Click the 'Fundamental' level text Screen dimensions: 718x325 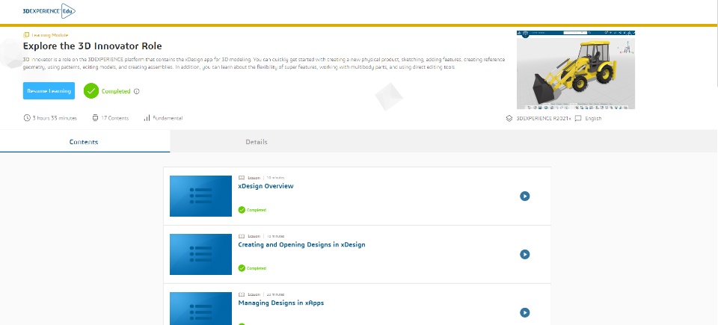tap(168, 118)
